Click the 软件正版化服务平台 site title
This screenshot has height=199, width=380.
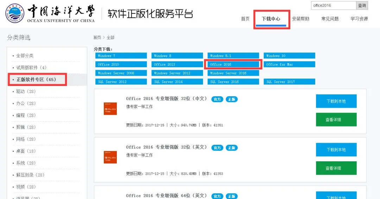coord(150,14)
